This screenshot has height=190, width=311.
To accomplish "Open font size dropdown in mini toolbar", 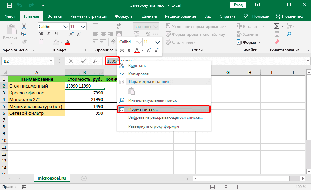I will [157, 42].
